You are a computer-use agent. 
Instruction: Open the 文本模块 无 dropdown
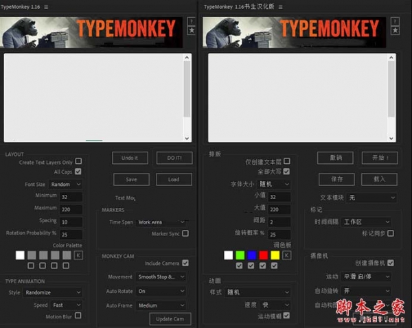(371, 198)
